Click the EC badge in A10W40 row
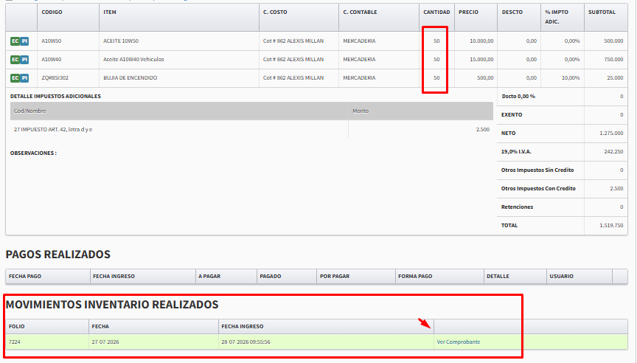637x363 pixels. (x=15, y=59)
